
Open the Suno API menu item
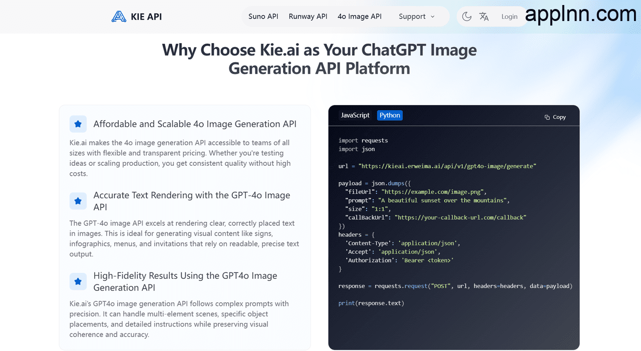263,17
